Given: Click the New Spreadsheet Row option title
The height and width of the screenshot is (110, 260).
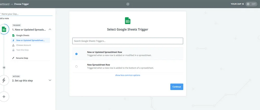Looking at the screenshot, I should pos(99,65).
